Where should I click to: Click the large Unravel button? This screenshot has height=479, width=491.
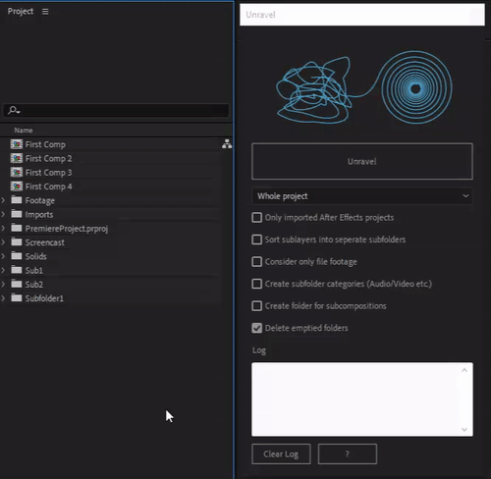(x=362, y=161)
